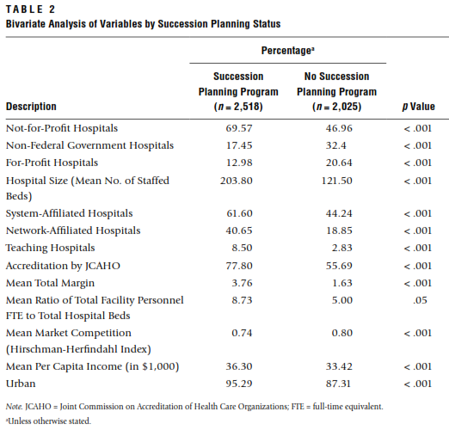Select the Mean Market Competition row label
This screenshot has width=449, height=430.
pos(78,341)
